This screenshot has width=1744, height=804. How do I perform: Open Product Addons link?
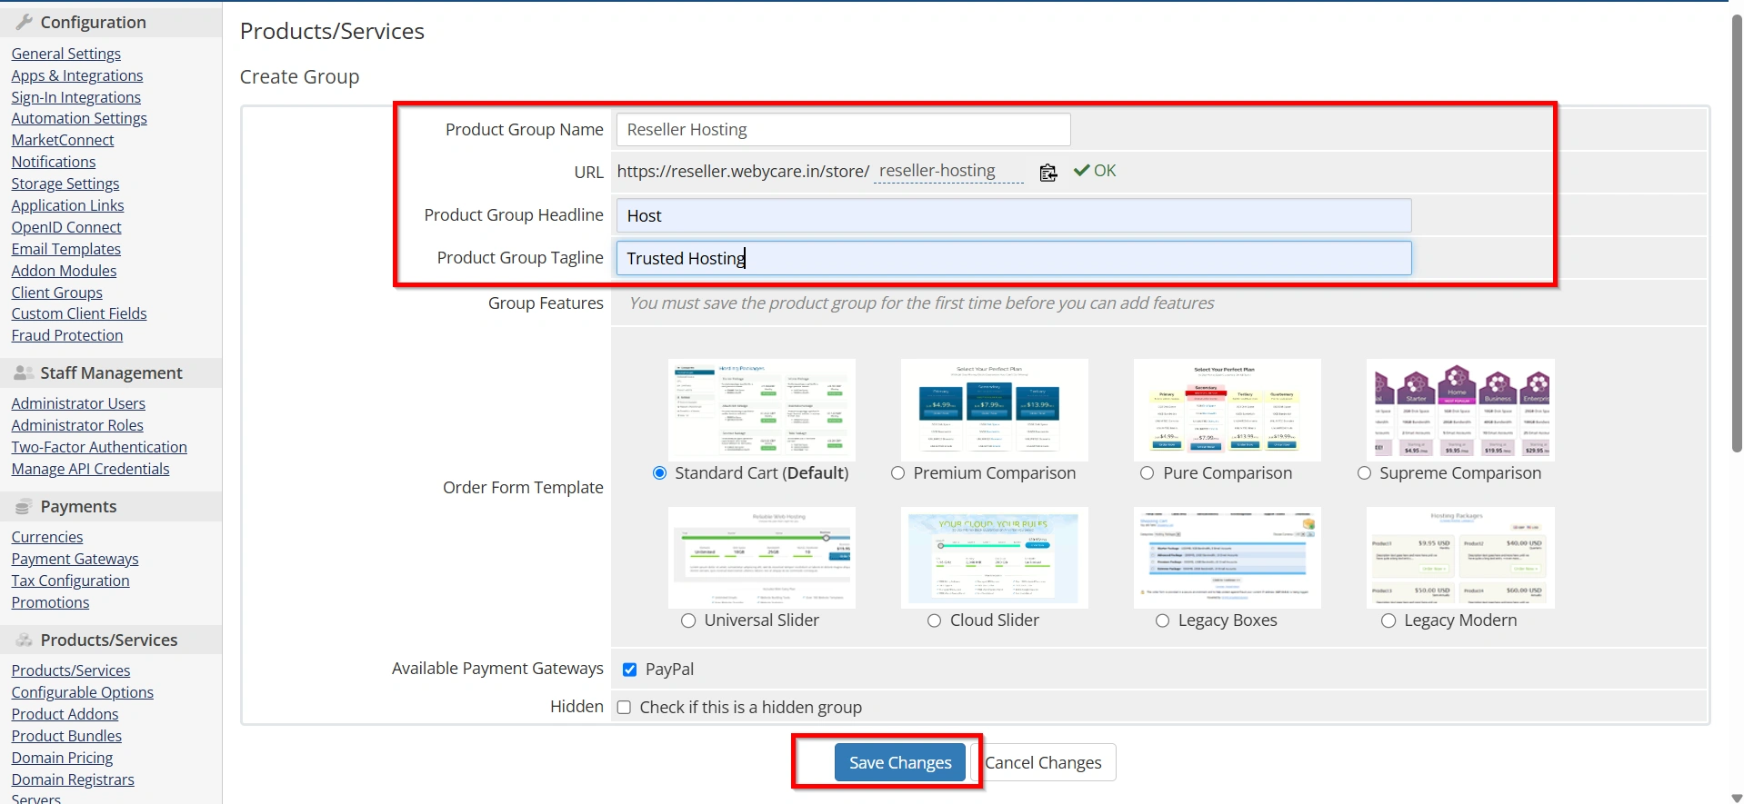(65, 714)
